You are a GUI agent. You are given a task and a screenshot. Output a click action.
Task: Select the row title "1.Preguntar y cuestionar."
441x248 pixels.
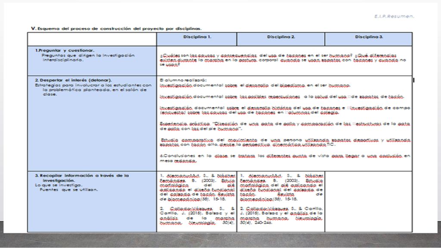pos(65,50)
